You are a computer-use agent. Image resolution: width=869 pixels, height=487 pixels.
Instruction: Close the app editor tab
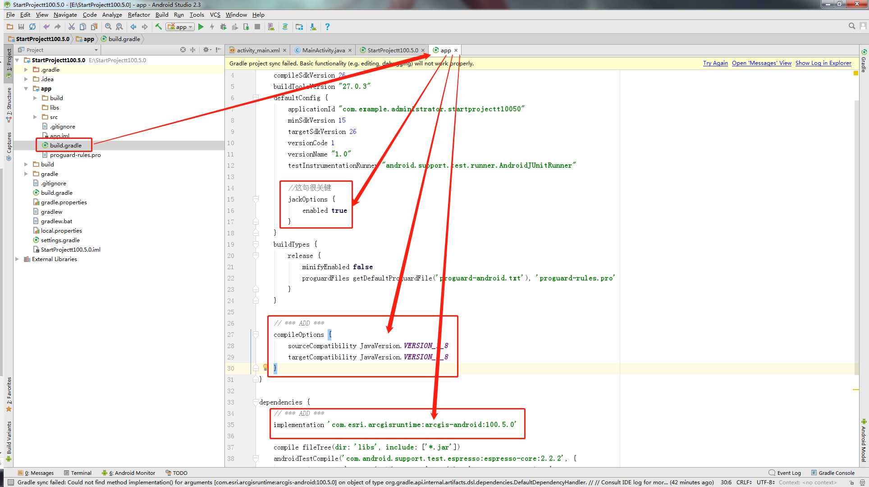point(456,50)
